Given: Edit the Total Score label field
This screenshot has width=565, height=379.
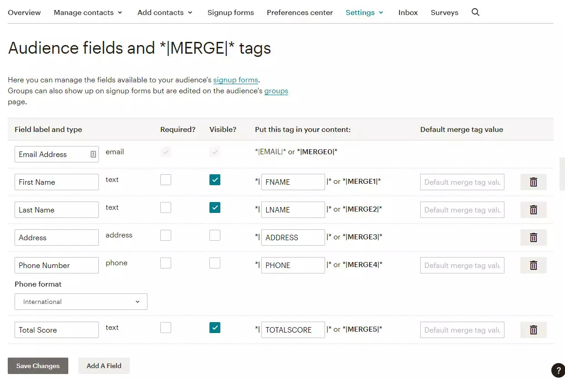Looking at the screenshot, I should pyautogui.click(x=56, y=330).
